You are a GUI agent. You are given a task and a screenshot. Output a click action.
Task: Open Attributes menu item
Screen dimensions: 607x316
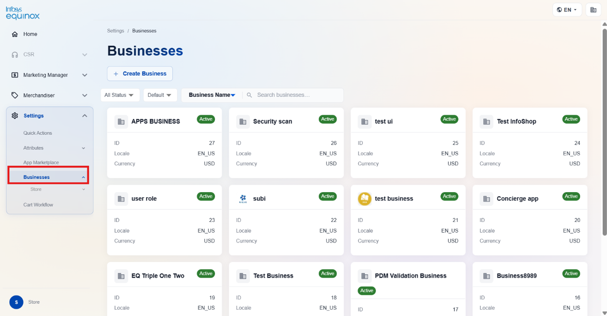33,148
